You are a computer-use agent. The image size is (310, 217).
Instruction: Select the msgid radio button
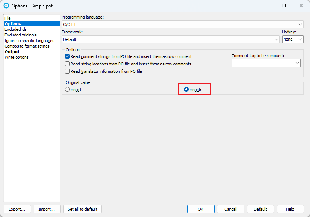pos(67,89)
